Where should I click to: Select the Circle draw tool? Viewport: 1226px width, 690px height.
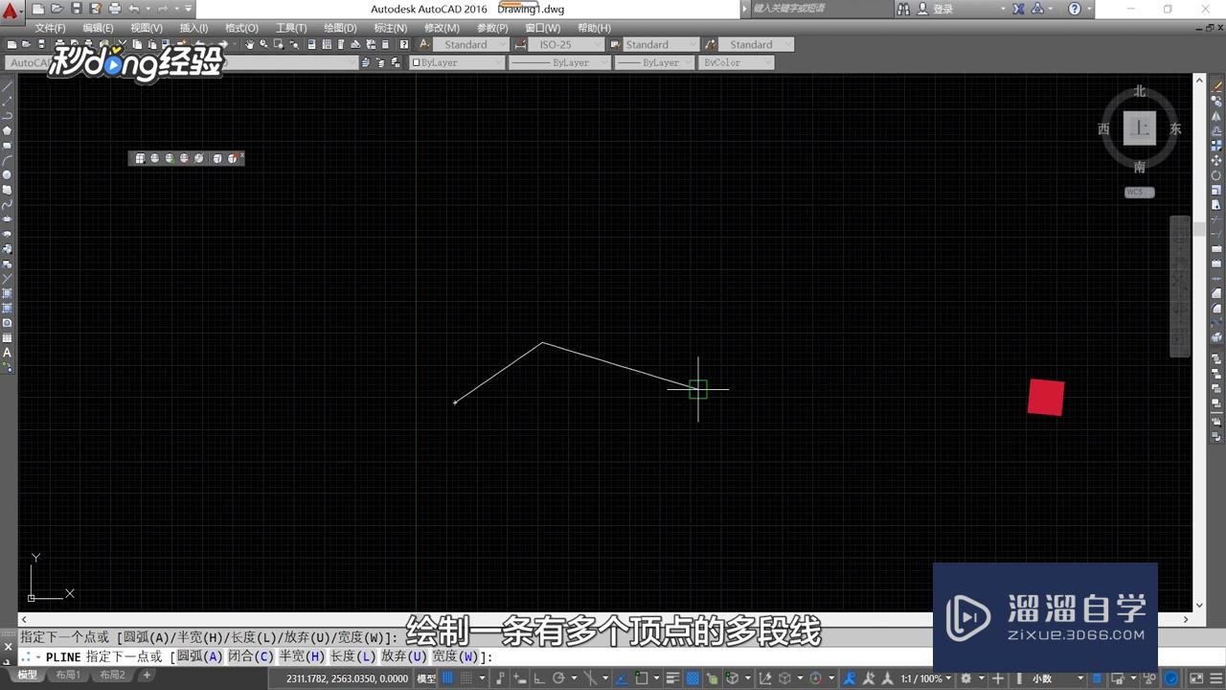(8, 174)
